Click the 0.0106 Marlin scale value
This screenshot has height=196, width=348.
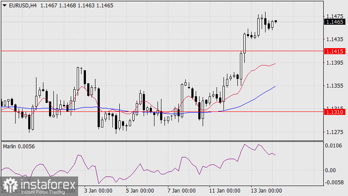333,146
